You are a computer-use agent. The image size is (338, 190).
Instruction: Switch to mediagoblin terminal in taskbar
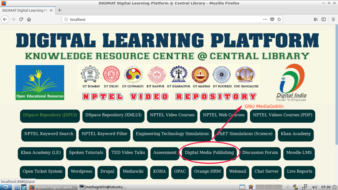coord(103,187)
